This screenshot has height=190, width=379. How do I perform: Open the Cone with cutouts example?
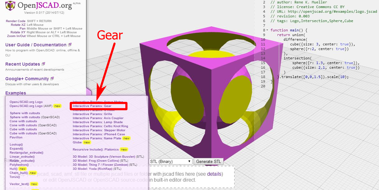[23, 121]
